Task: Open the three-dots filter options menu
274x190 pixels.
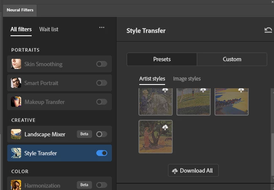Action: coord(102,27)
